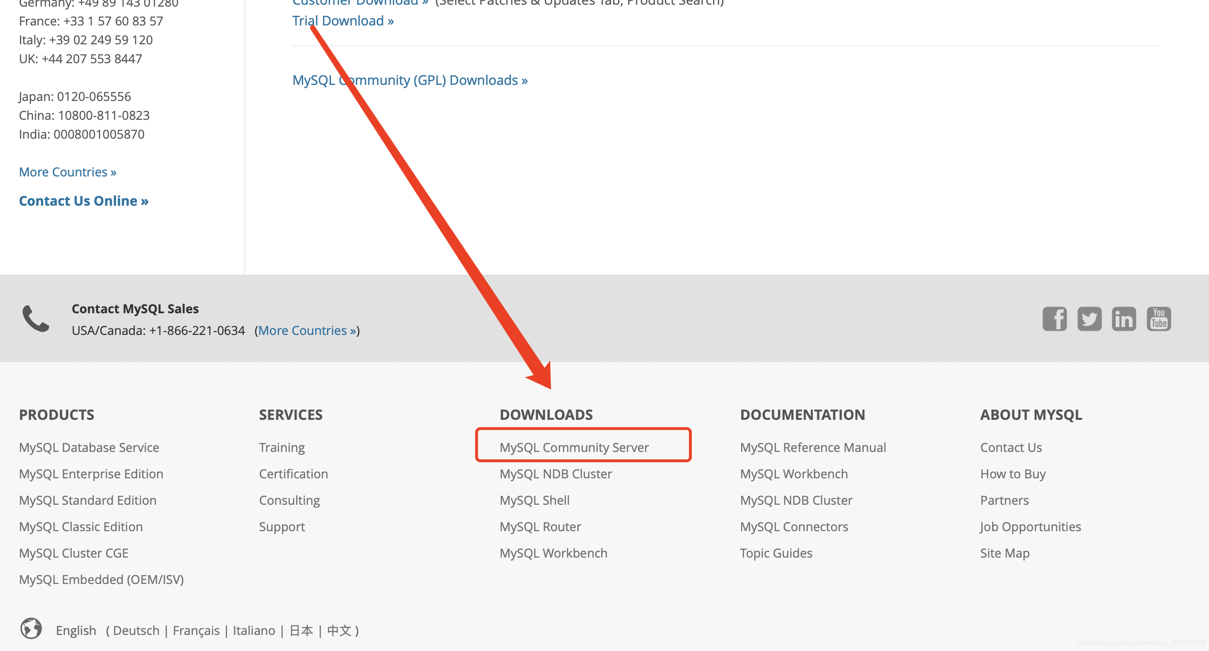Open MySQL Shell download link

[x=534, y=500]
